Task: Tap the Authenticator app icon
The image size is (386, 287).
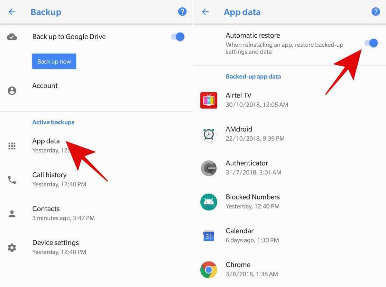Action: coord(208,168)
